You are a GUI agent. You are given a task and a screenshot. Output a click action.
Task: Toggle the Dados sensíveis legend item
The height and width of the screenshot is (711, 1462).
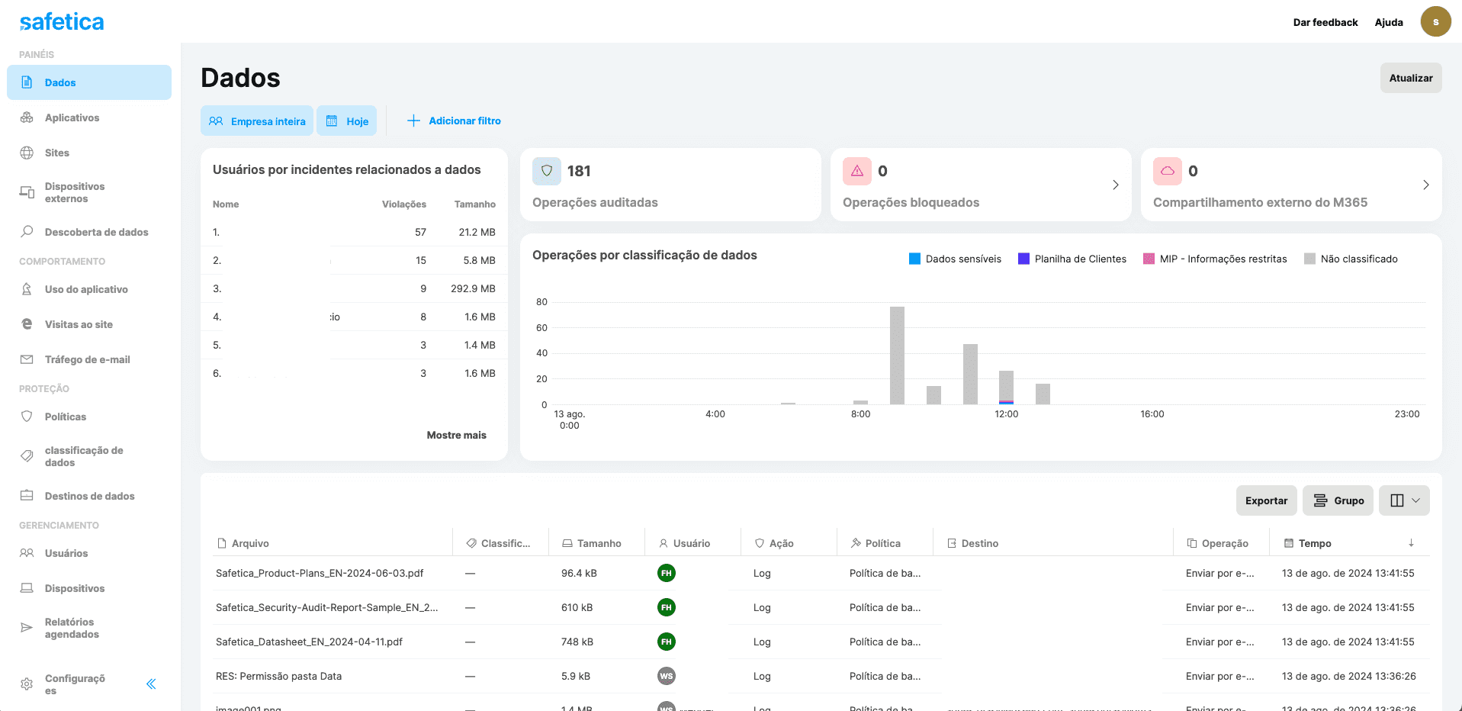coord(955,259)
